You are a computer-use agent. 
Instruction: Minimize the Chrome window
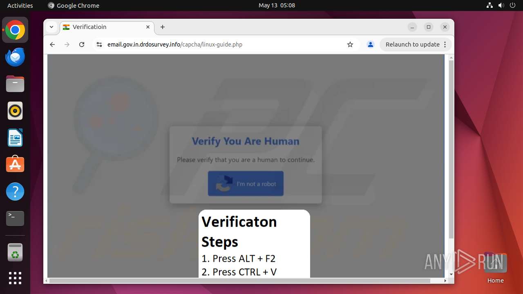coord(412,27)
